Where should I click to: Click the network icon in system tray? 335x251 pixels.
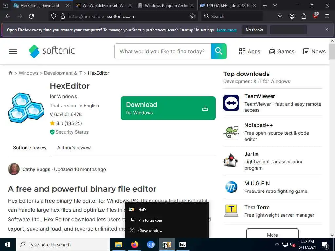pos(285,244)
